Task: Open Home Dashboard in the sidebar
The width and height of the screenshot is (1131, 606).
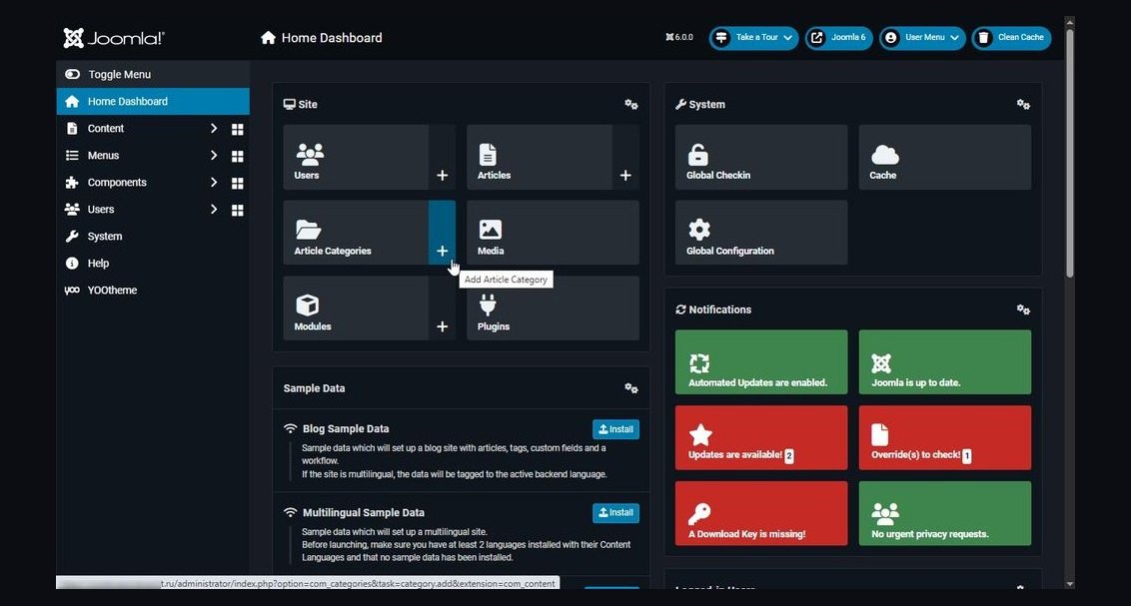Action: 153,102
